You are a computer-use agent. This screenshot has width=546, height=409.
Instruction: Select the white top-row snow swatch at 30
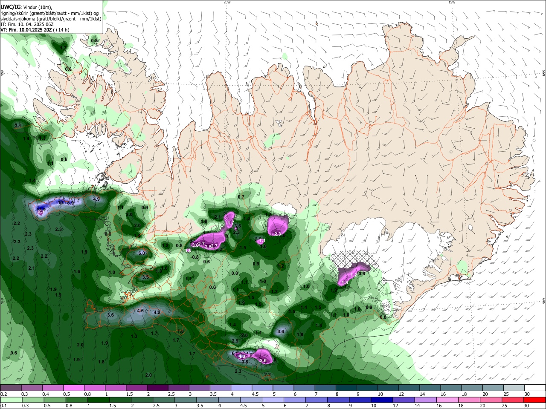(535, 388)
